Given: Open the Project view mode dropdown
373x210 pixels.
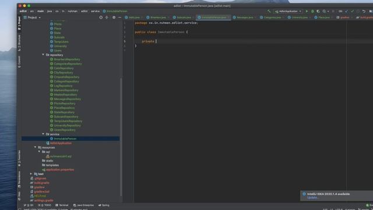Looking at the screenshot, I should [x=32, y=17].
